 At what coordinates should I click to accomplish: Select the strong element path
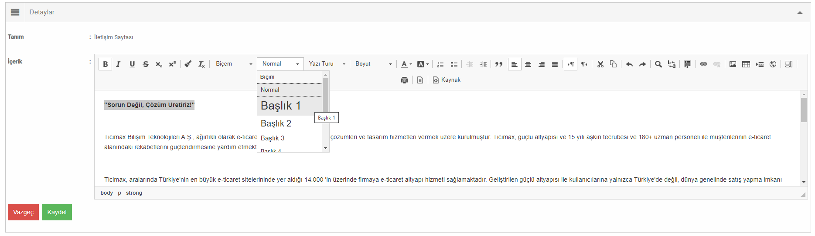coord(134,193)
